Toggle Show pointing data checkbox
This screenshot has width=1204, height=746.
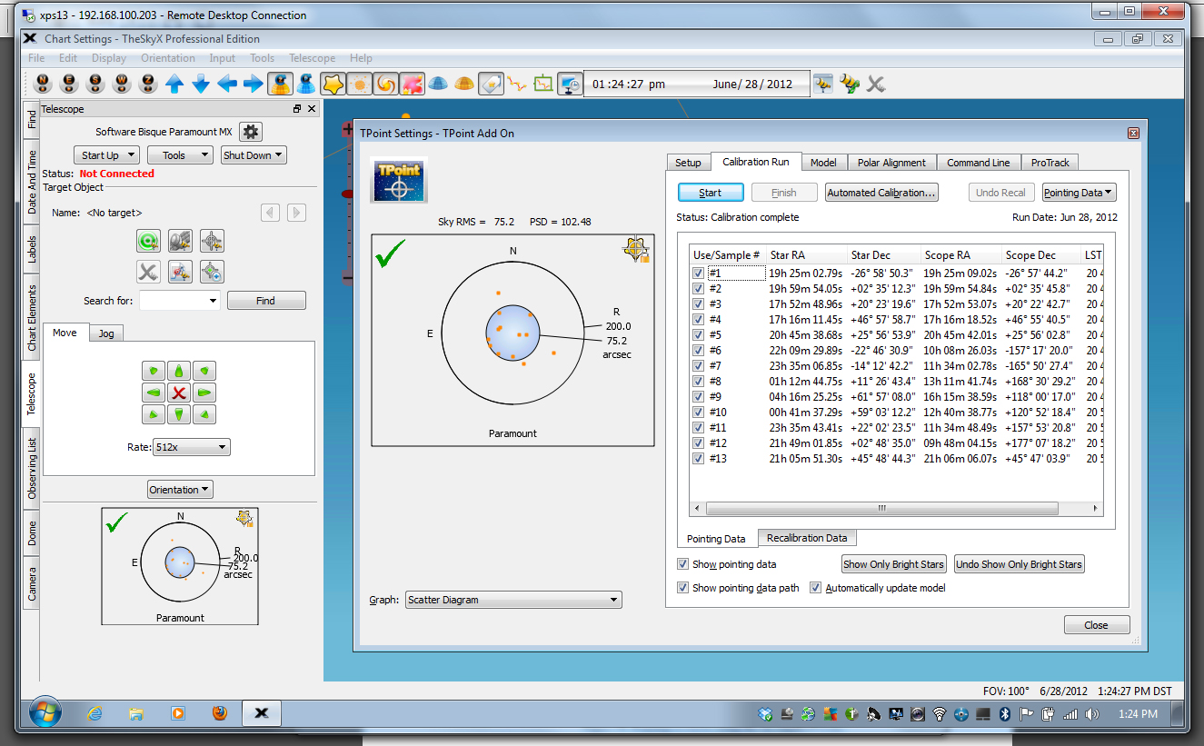click(x=682, y=564)
